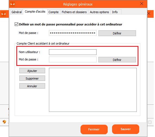Click the app logo in dialog title bar
The width and height of the screenshot is (155, 137).
(x=13, y=4)
